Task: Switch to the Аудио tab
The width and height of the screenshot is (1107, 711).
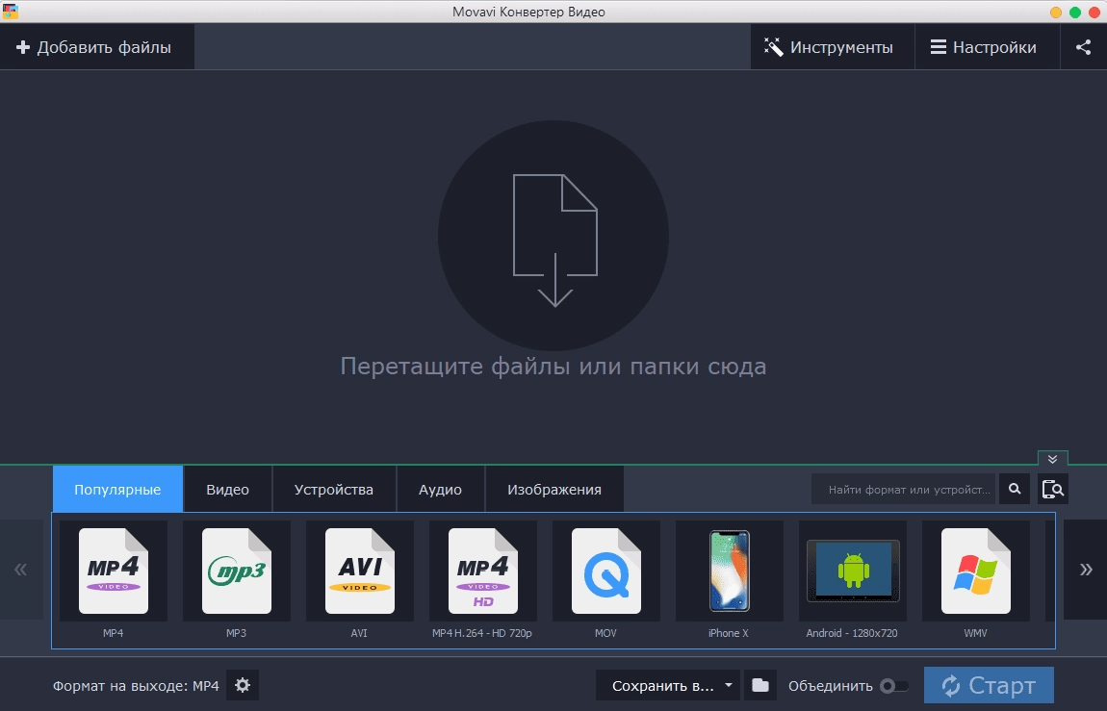Action: [x=441, y=489]
